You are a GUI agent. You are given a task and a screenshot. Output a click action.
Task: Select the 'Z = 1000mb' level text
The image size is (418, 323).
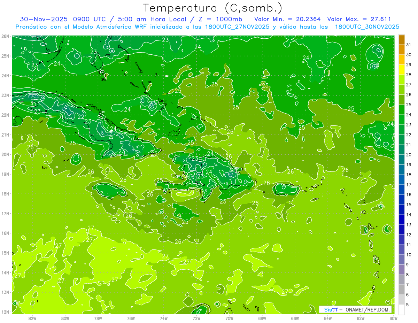[x=220, y=19]
